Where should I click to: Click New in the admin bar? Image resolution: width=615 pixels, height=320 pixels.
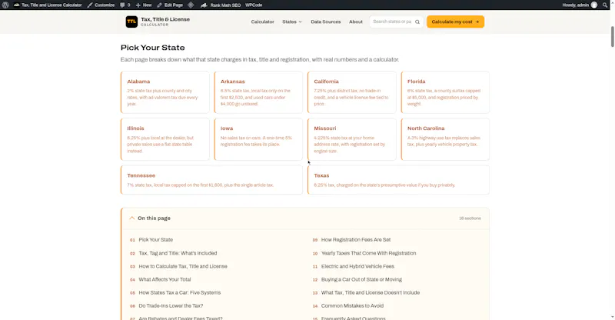144,5
